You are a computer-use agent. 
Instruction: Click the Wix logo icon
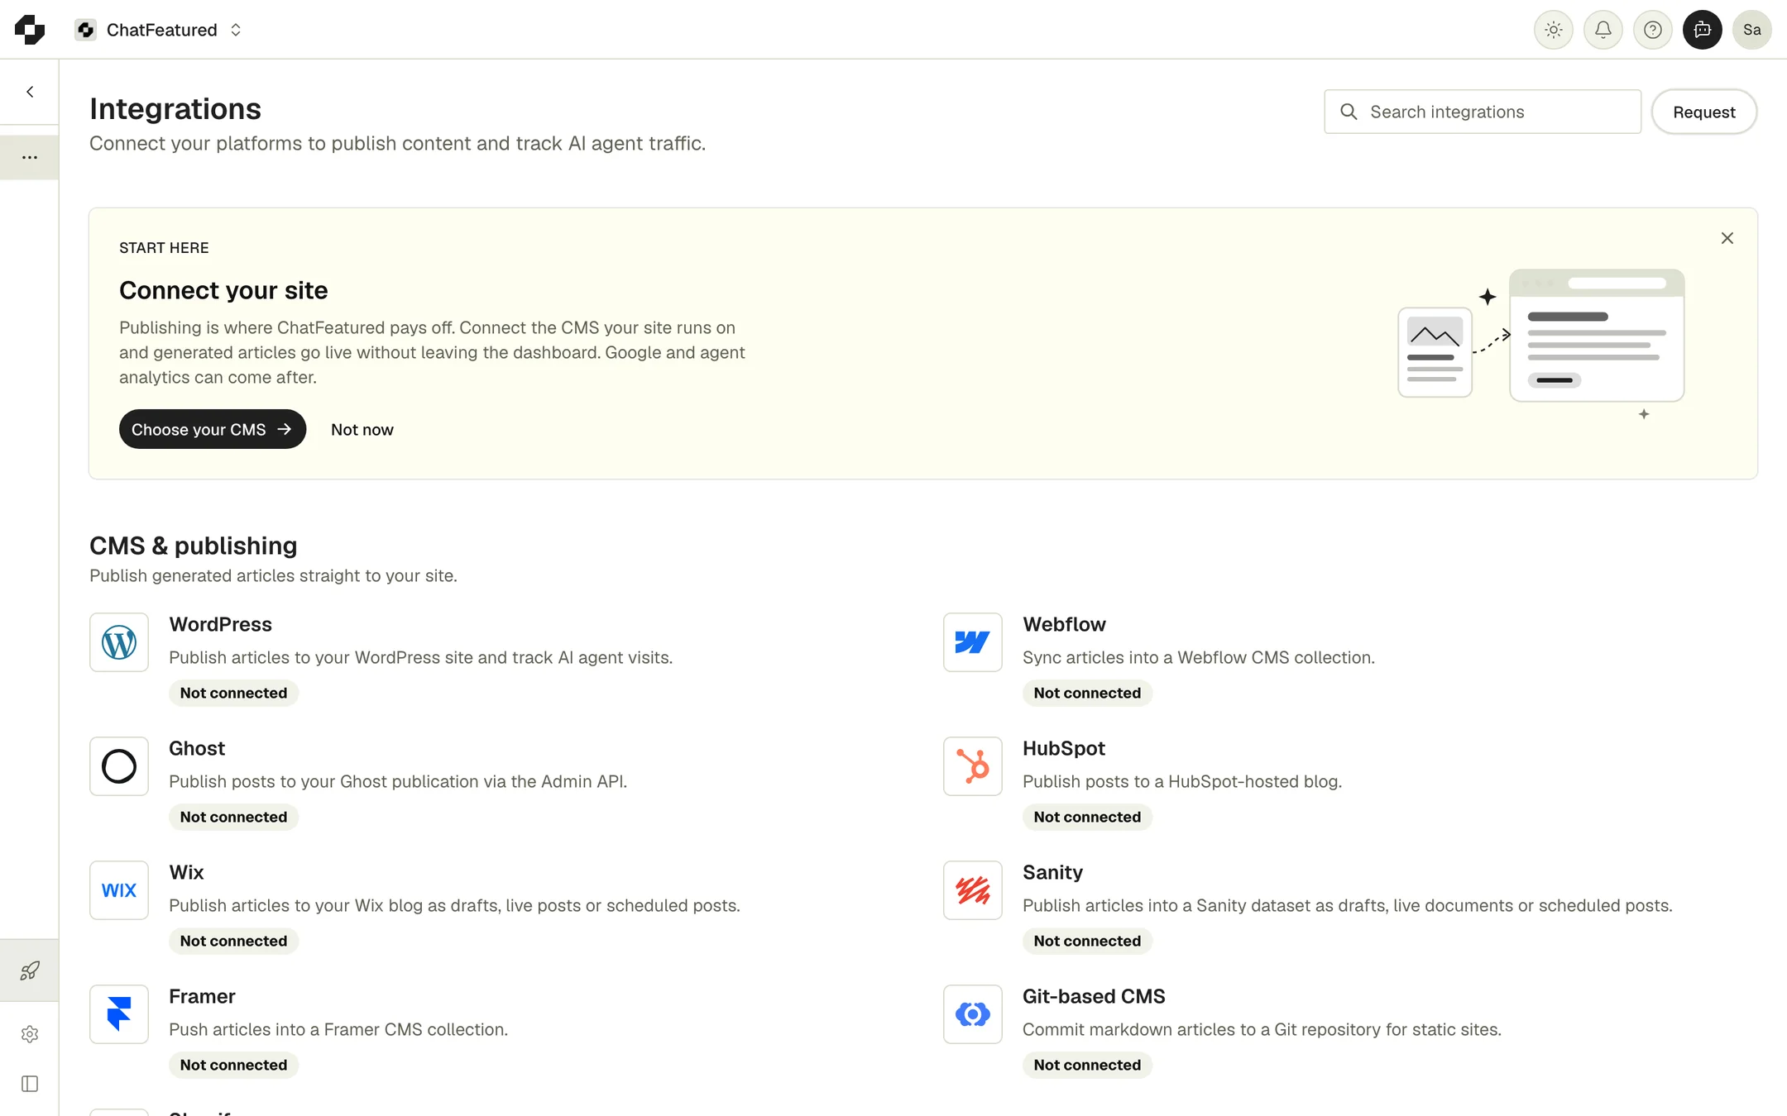(x=119, y=890)
